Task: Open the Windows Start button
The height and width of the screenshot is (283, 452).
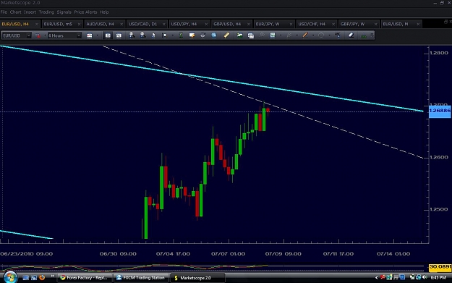Action: pyautogui.click(x=10, y=277)
